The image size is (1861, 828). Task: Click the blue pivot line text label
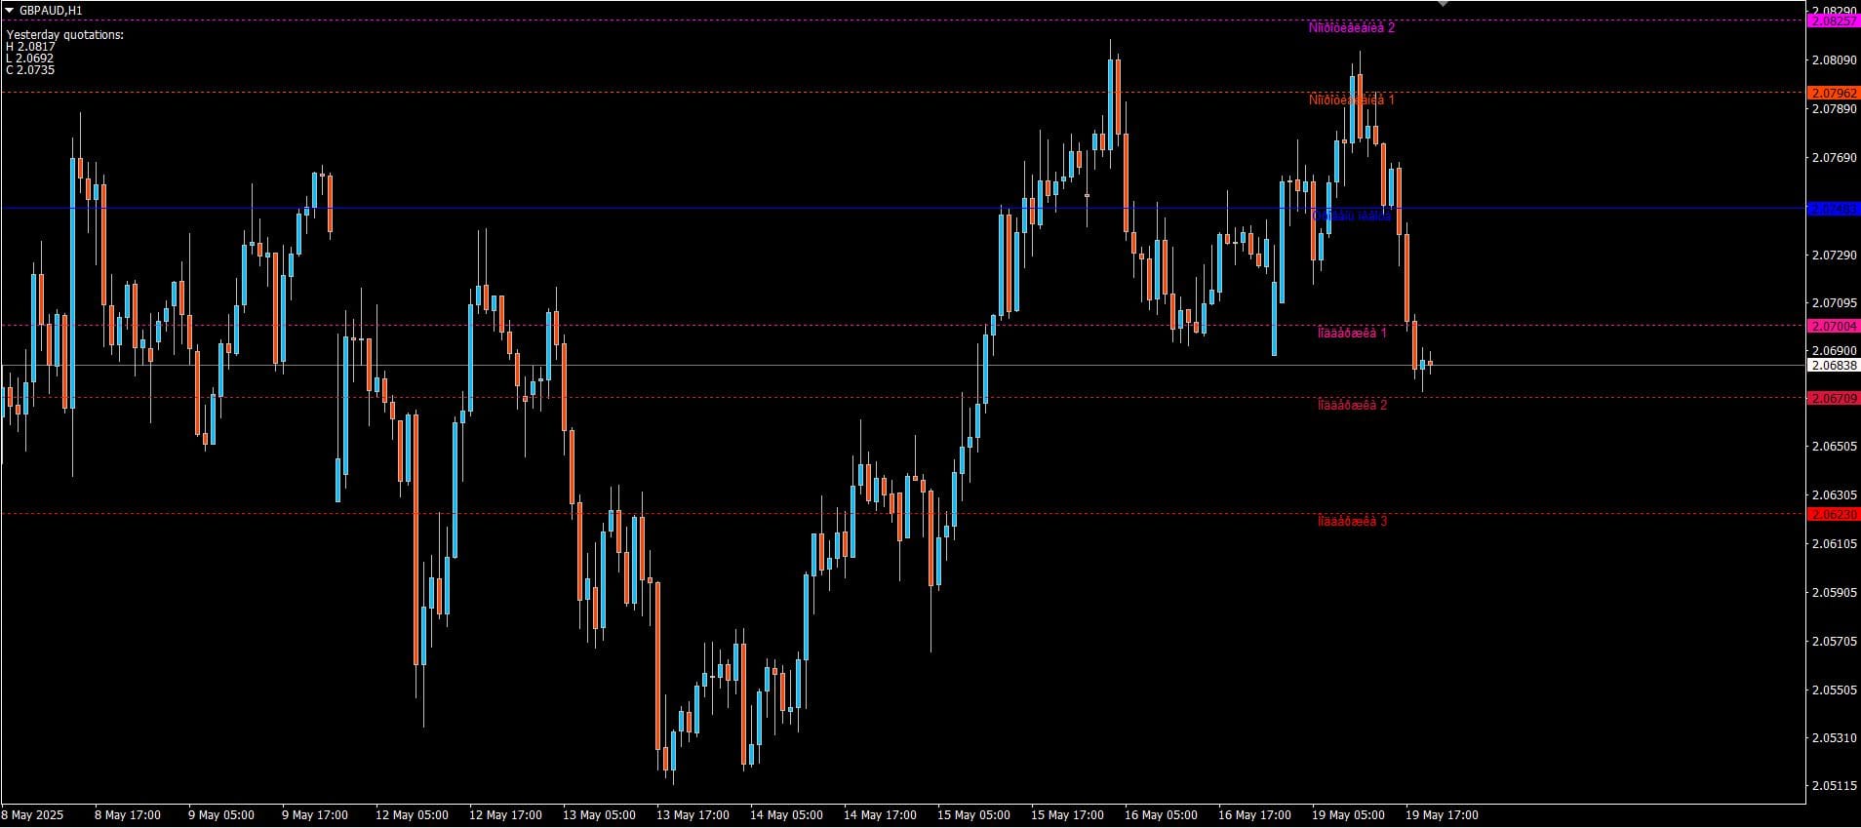(x=1351, y=216)
